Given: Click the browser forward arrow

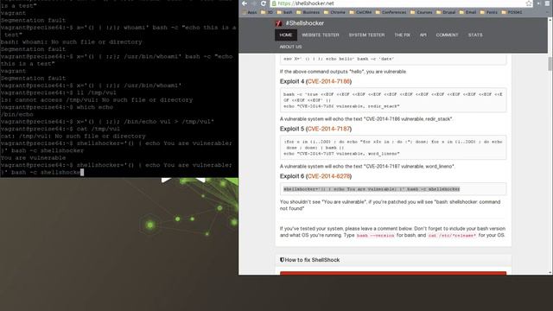Looking at the screenshot, I should (x=254, y=3).
